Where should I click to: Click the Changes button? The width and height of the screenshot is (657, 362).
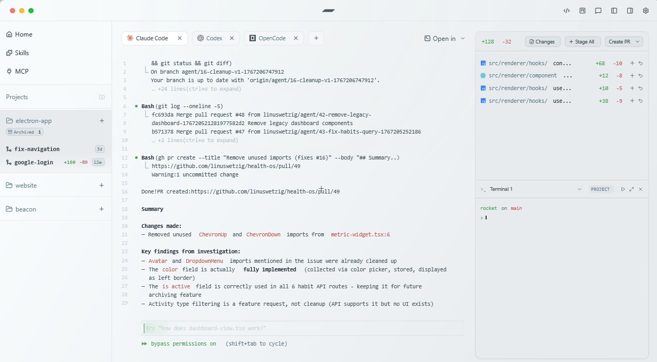[x=542, y=41]
